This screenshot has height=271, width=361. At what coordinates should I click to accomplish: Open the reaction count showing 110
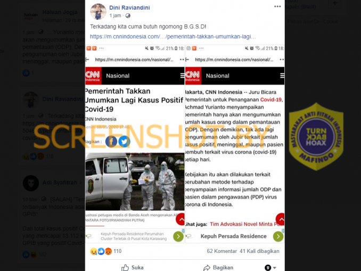pyautogui.click(x=118, y=251)
